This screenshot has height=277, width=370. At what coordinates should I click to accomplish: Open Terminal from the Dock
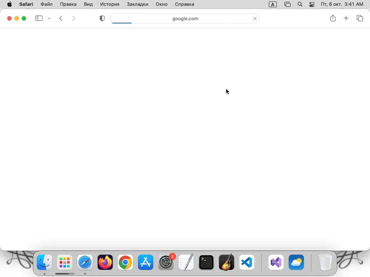(206, 262)
